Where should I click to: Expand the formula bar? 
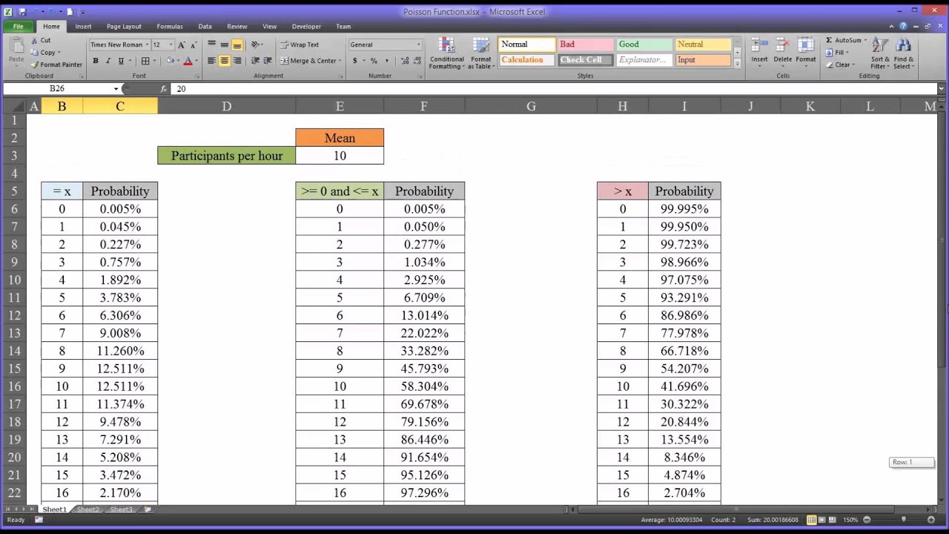pos(942,88)
